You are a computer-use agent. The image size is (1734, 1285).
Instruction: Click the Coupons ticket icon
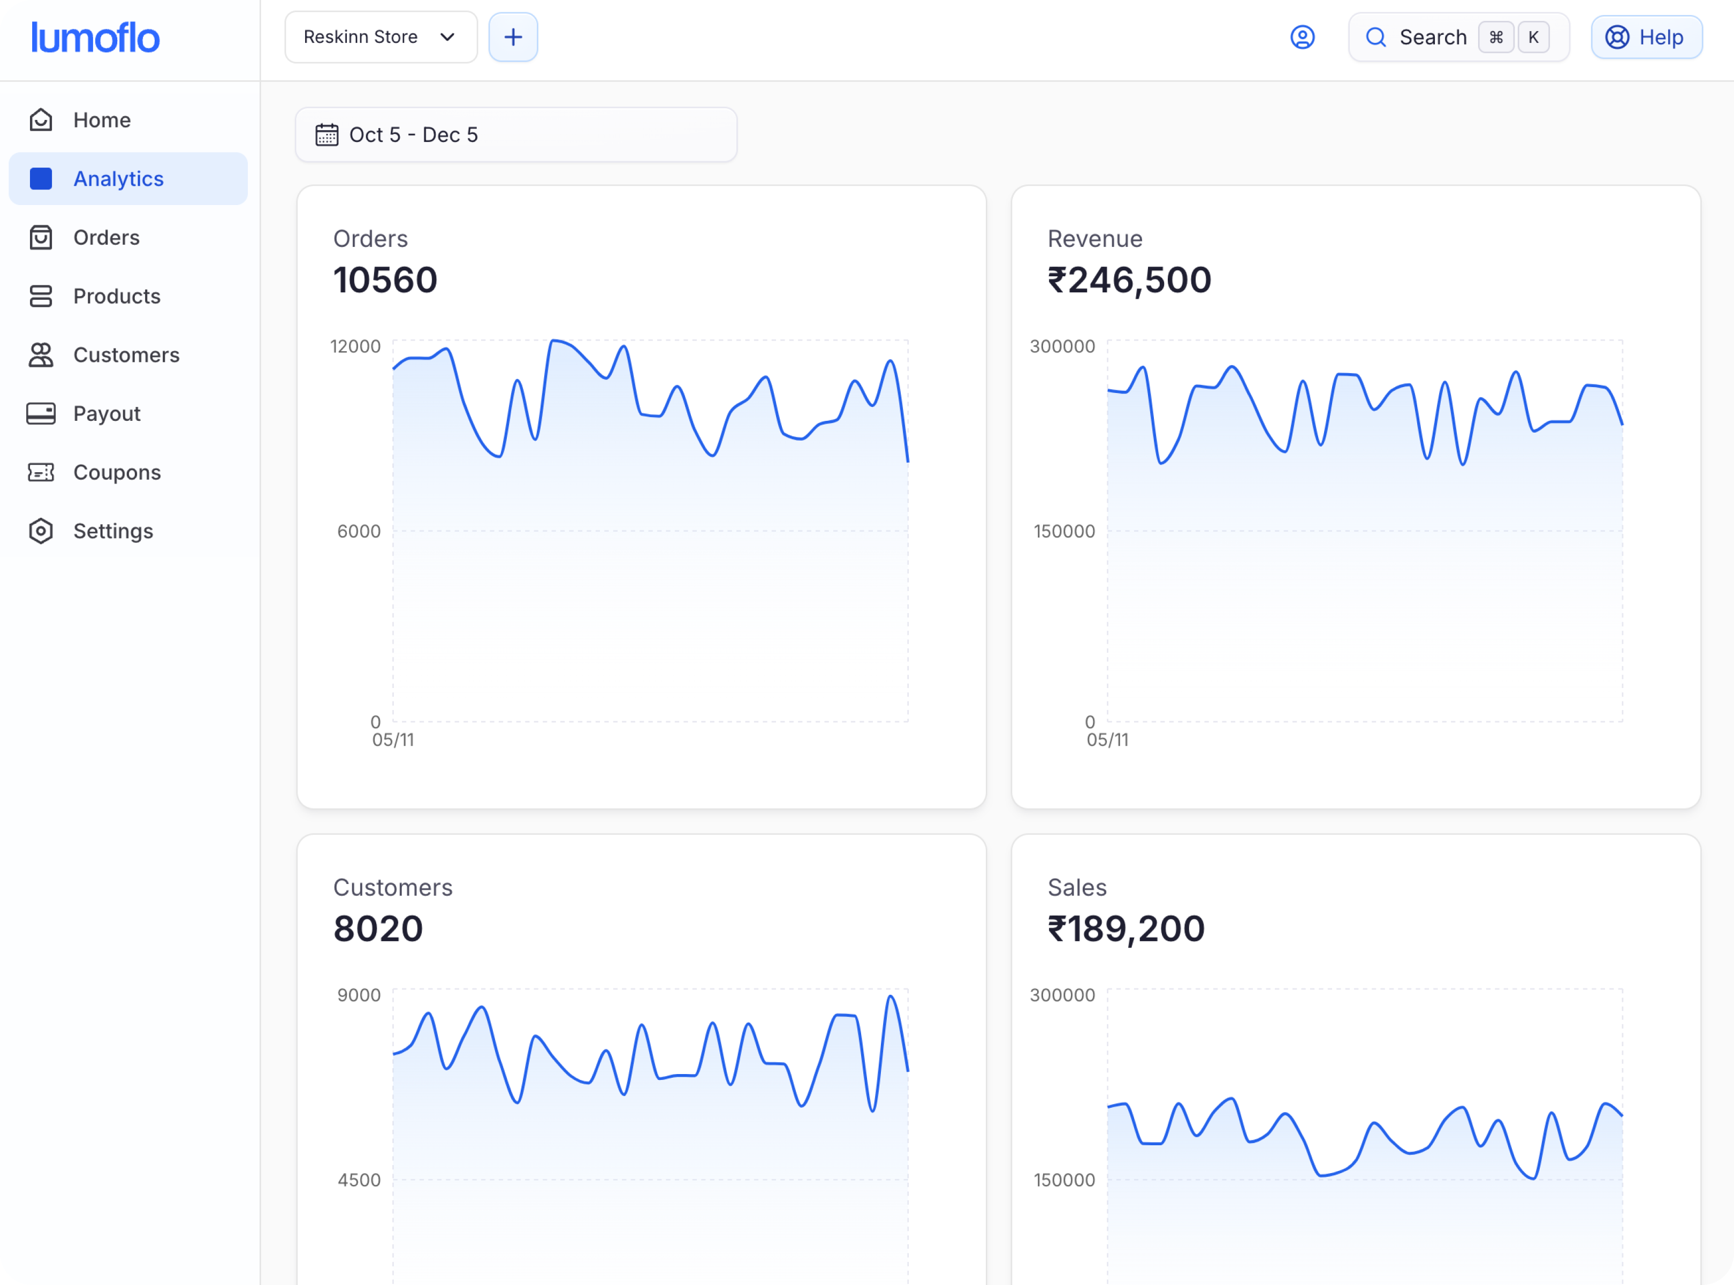click(41, 472)
